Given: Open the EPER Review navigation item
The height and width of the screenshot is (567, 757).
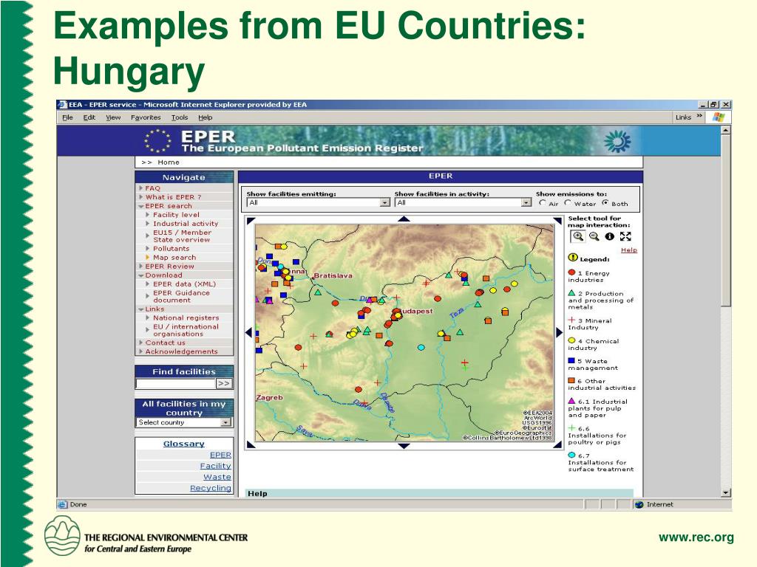Looking at the screenshot, I should click(x=169, y=266).
